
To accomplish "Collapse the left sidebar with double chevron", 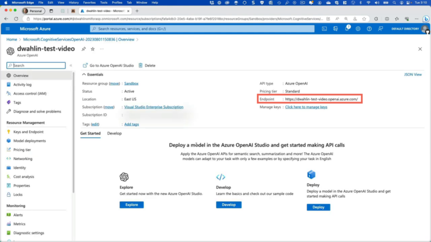I will click(71, 66).
